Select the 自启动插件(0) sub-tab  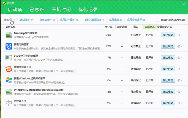point(47,20)
